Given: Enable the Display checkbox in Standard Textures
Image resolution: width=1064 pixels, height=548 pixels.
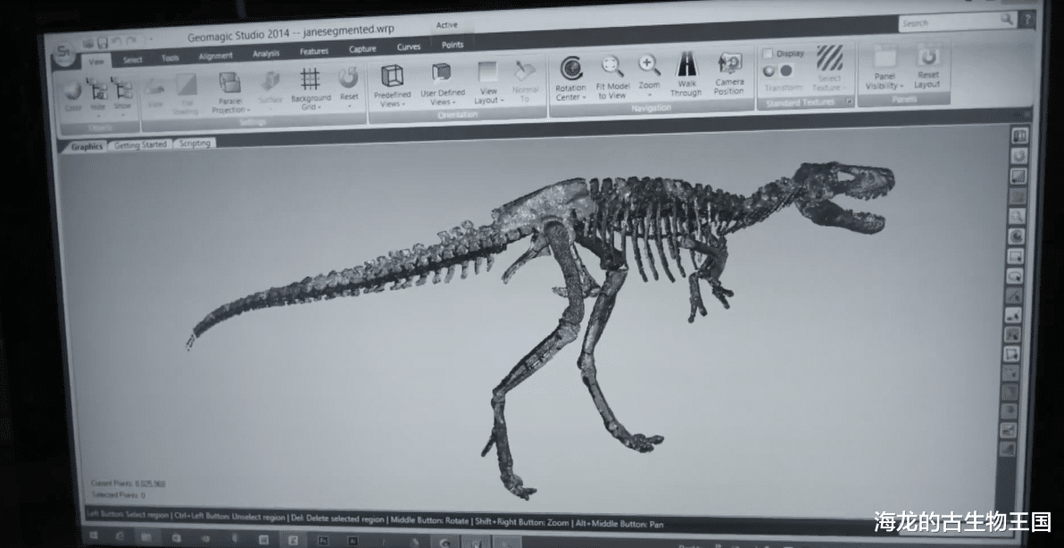Looking at the screenshot, I should tap(768, 54).
